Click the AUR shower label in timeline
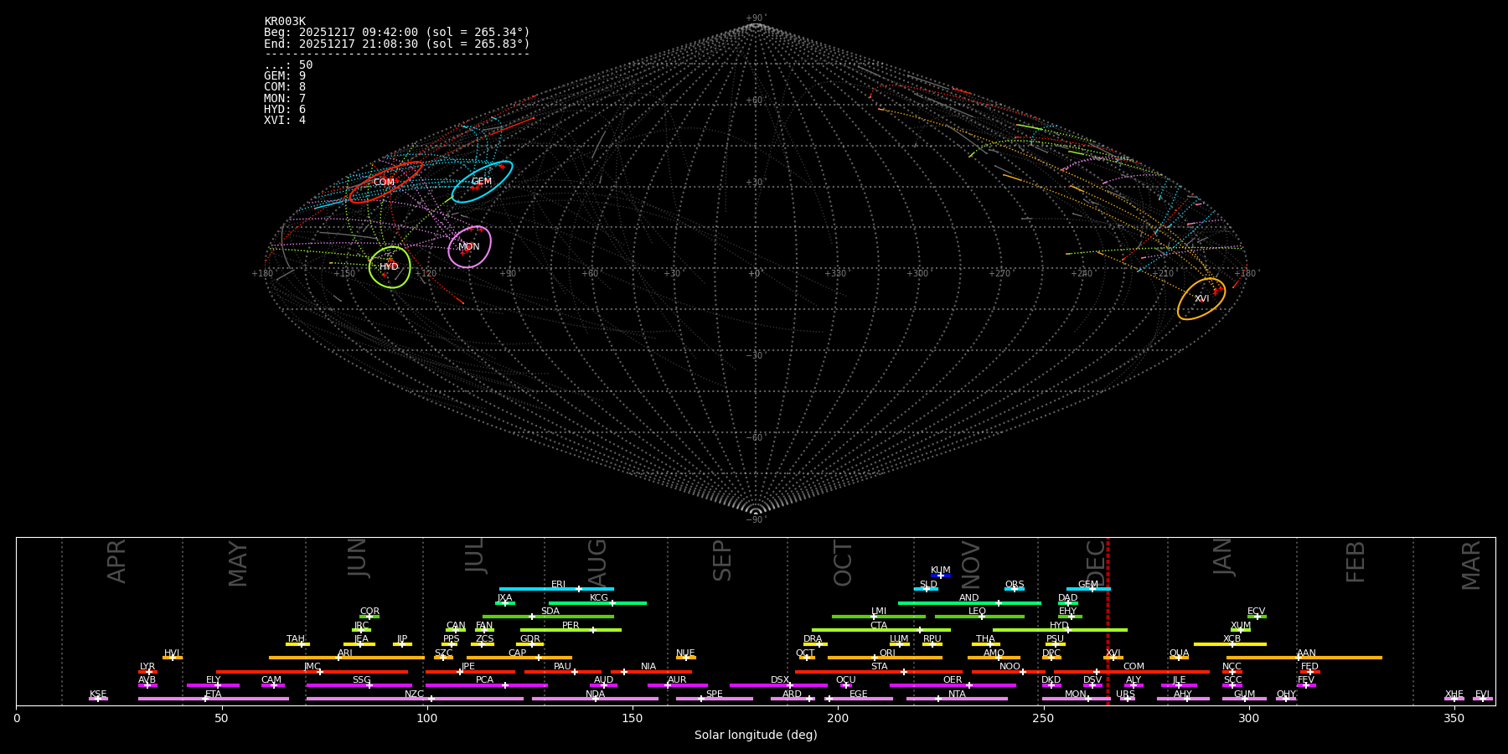1508x754 pixels. click(x=677, y=680)
